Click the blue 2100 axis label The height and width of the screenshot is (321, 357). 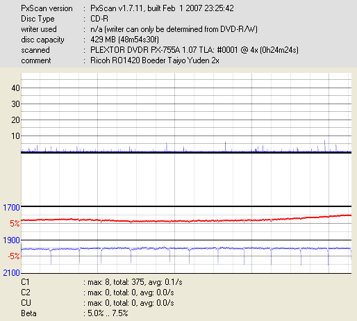pos(11,273)
